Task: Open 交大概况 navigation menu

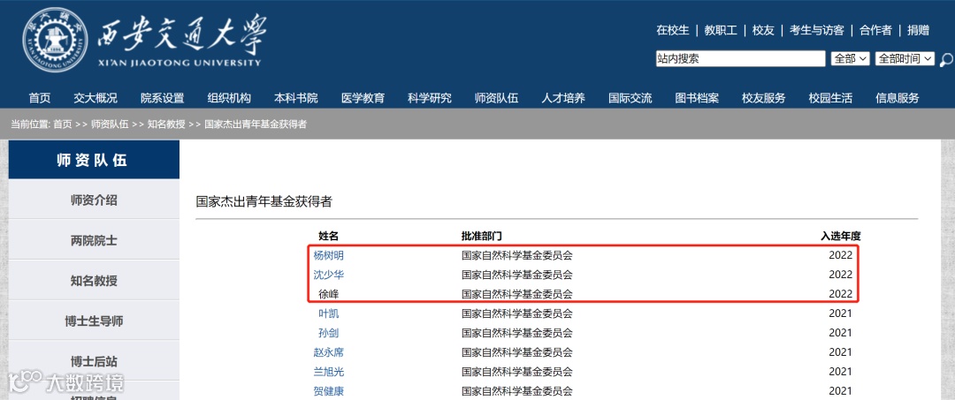Action: [x=95, y=98]
